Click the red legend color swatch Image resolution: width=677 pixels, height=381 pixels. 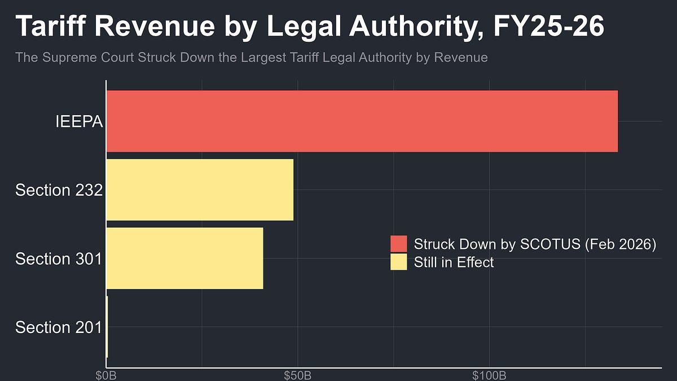tap(398, 244)
